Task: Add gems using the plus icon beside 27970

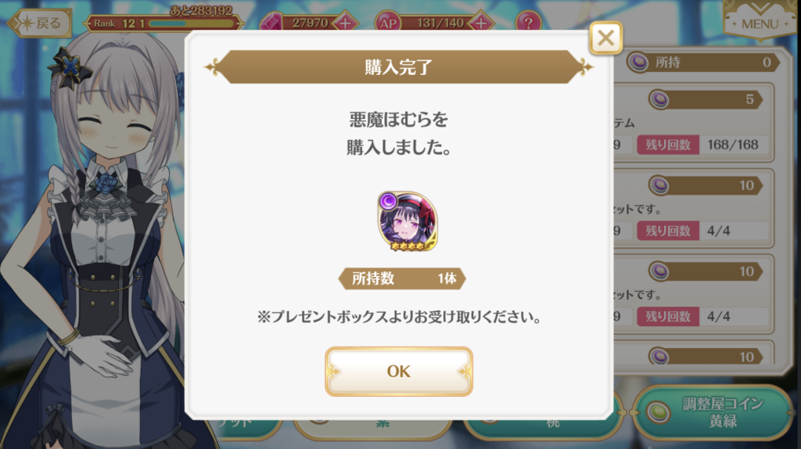Action: click(345, 23)
